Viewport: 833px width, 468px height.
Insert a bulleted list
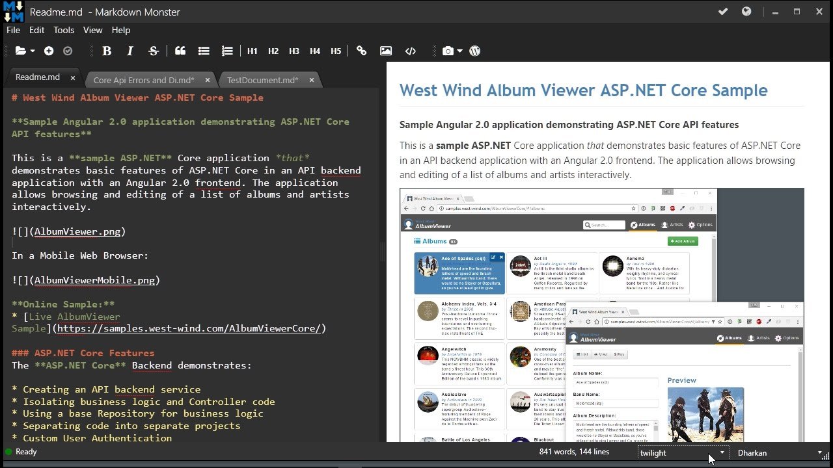(x=204, y=51)
